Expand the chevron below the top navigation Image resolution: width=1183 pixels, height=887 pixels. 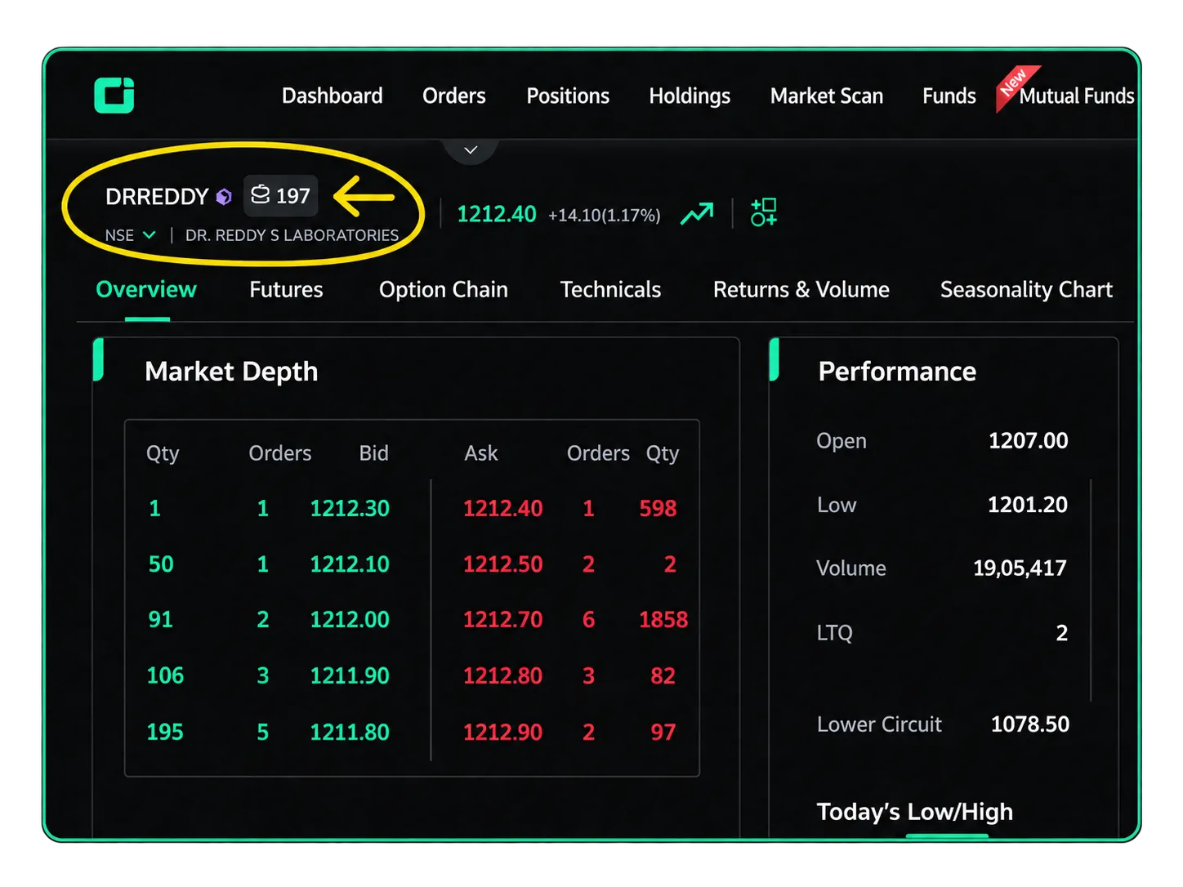click(x=471, y=150)
